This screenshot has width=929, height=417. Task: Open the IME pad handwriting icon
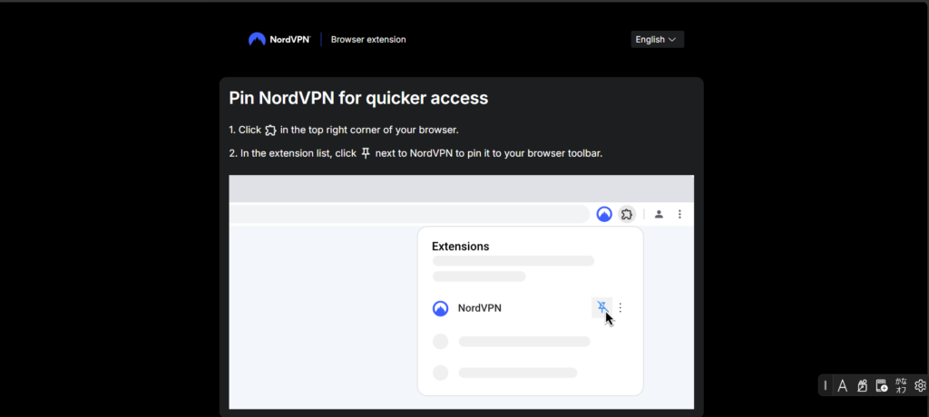(x=862, y=386)
